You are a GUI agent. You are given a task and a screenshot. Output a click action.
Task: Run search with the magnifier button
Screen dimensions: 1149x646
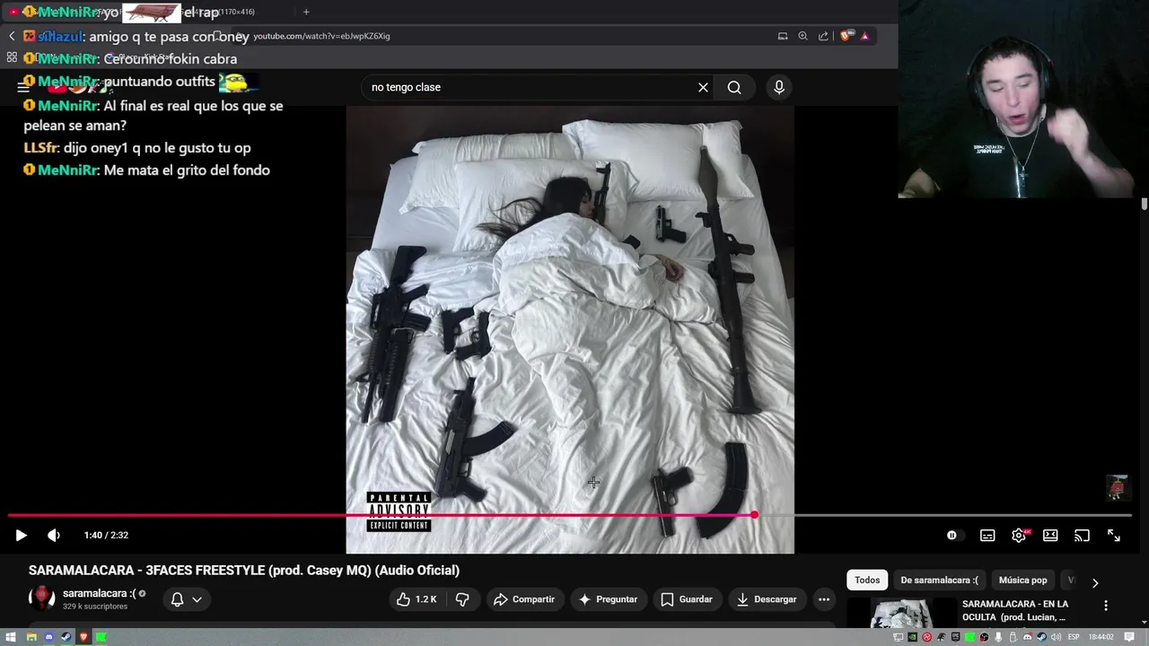(x=734, y=87)
